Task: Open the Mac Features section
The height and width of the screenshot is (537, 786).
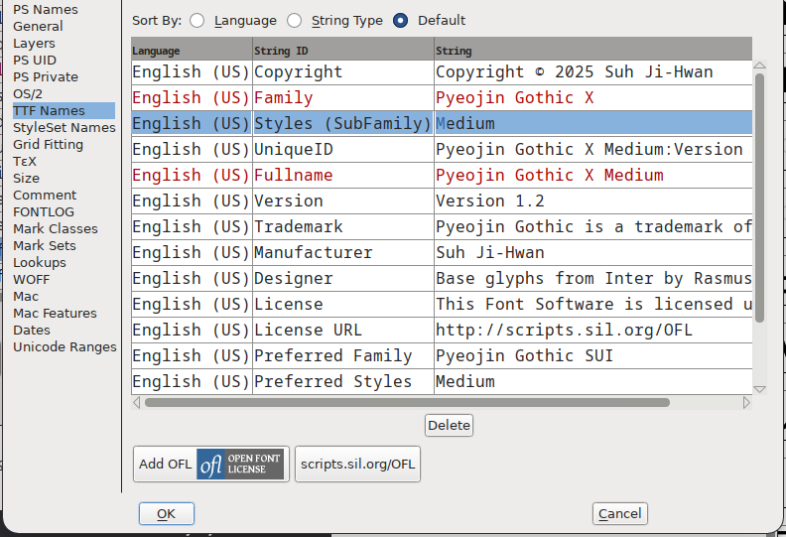Action: pyautogui.click(x=55, y=314)
